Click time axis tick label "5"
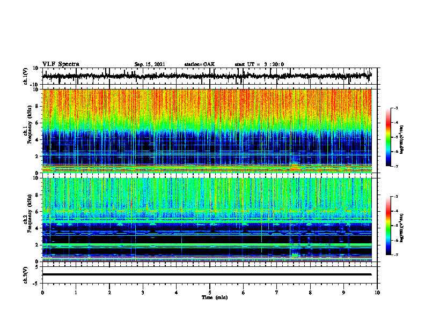 click(x=210, y=293)
